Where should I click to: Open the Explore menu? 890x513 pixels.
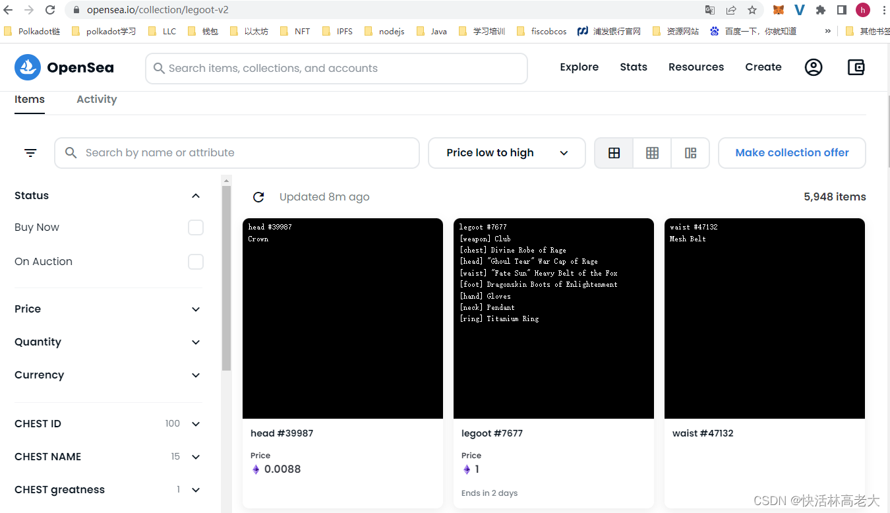[579, 67]
